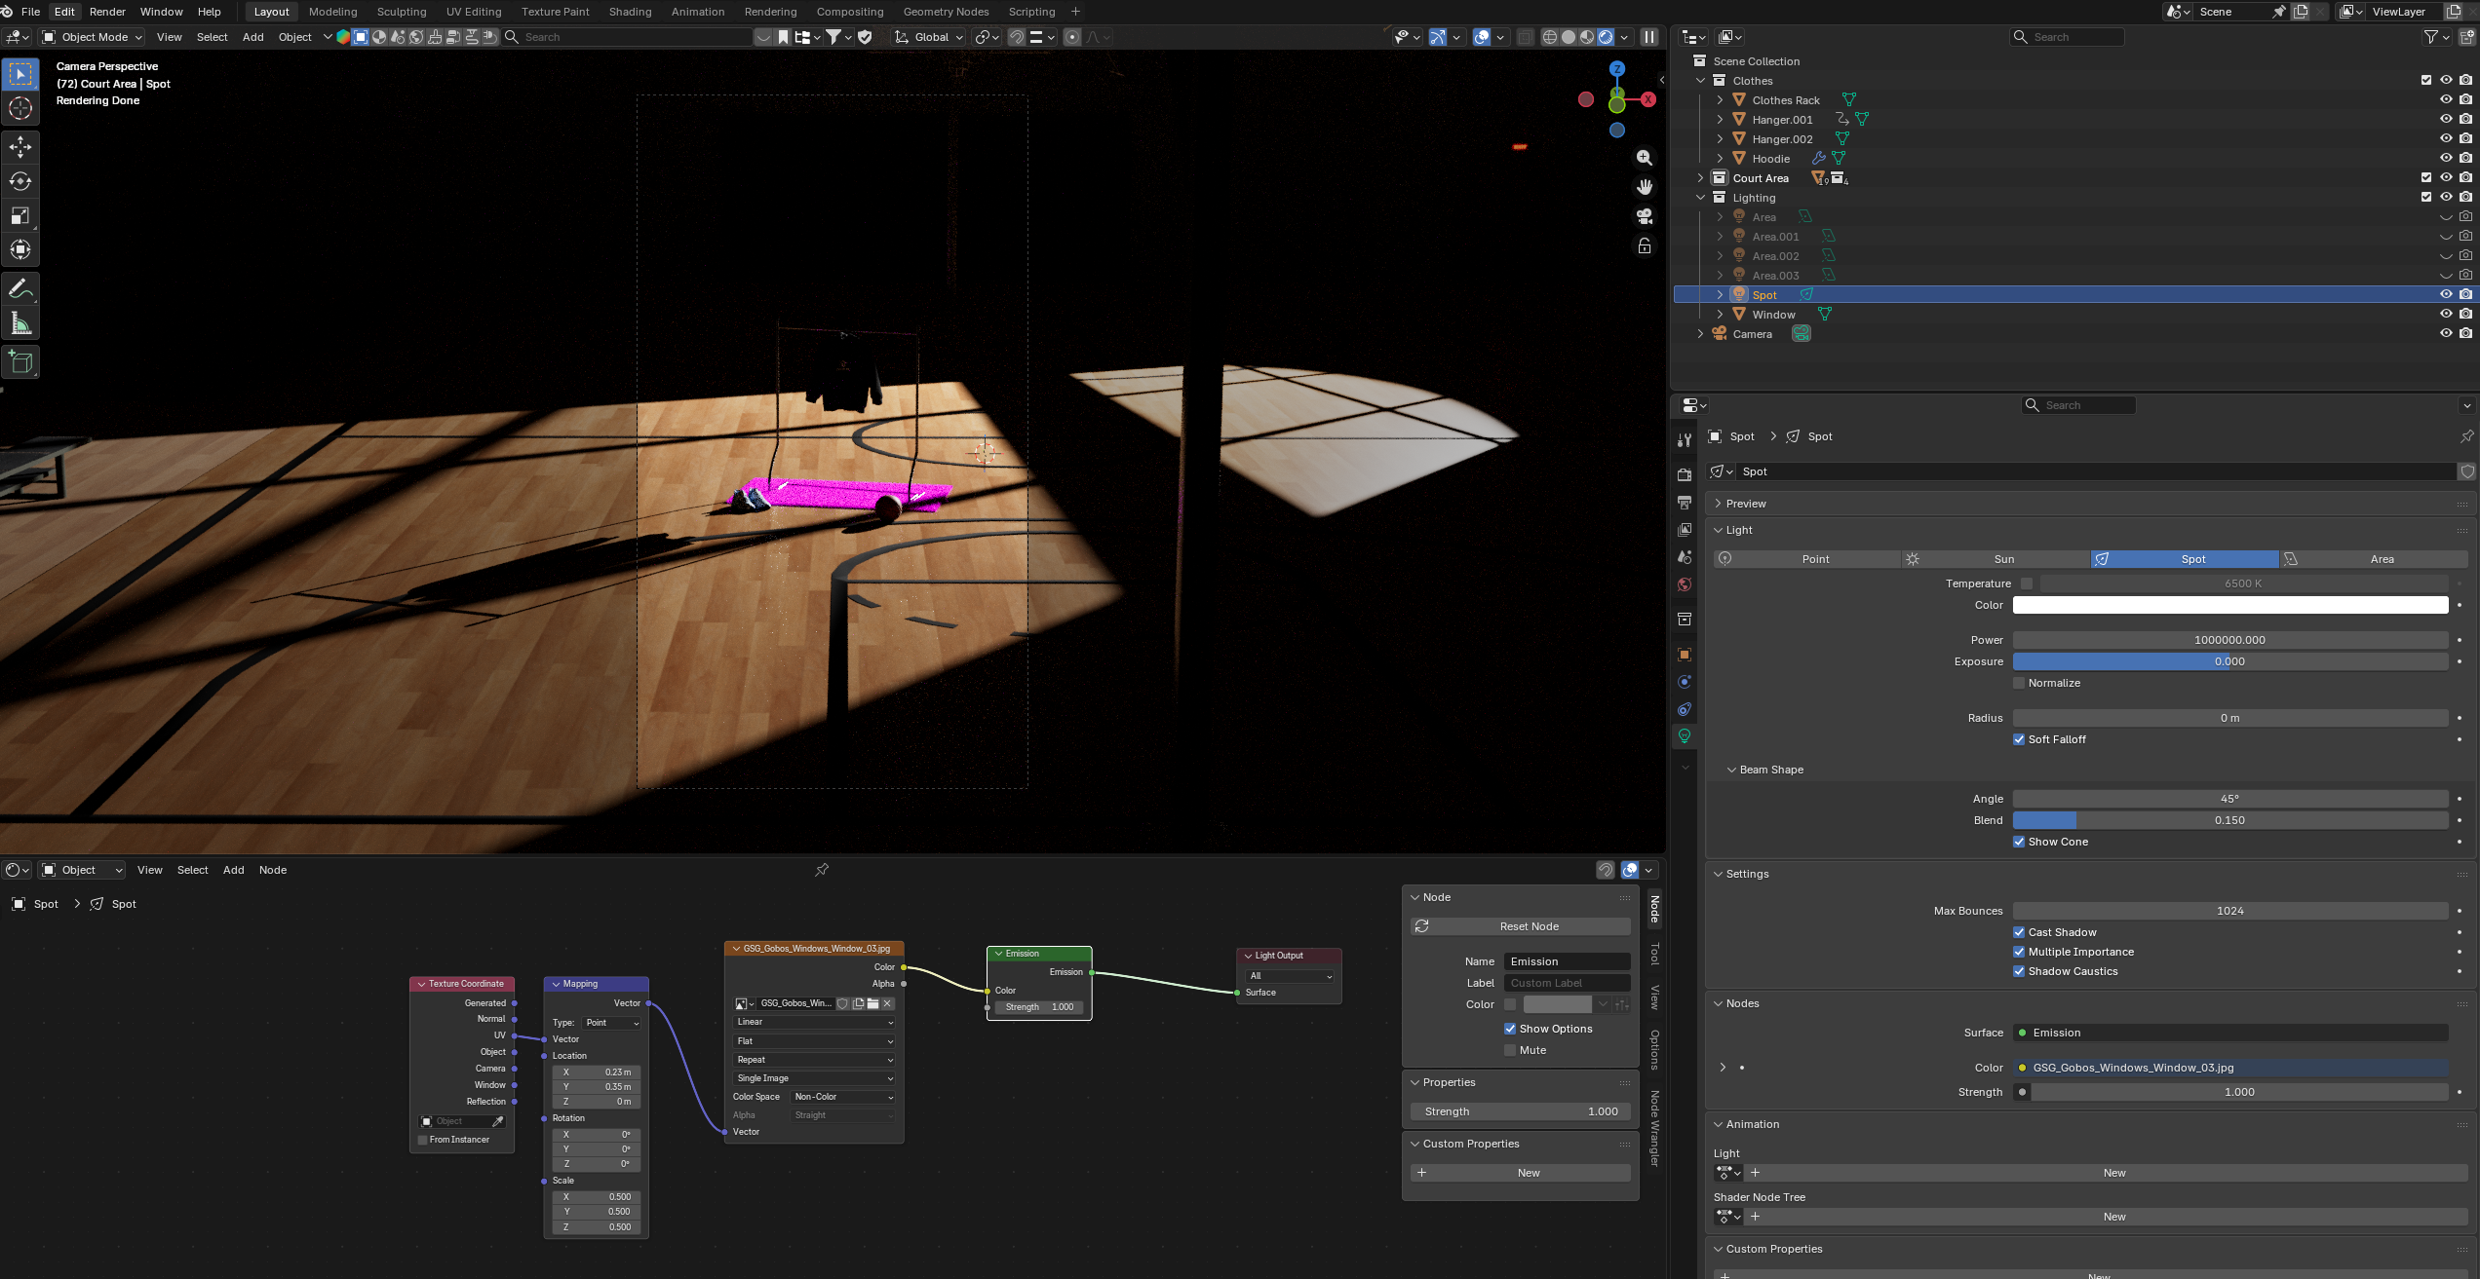Screen dimensions: 2480x1279
Task: Click the Reset Node button
Action: tap(1520, 926)
